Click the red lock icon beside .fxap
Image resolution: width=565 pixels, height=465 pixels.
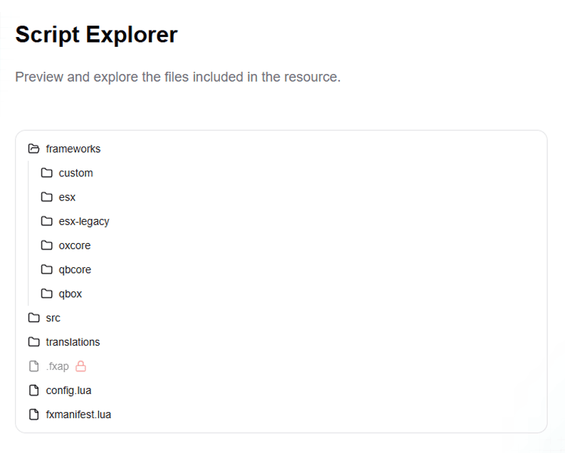(x=81, y=366)
